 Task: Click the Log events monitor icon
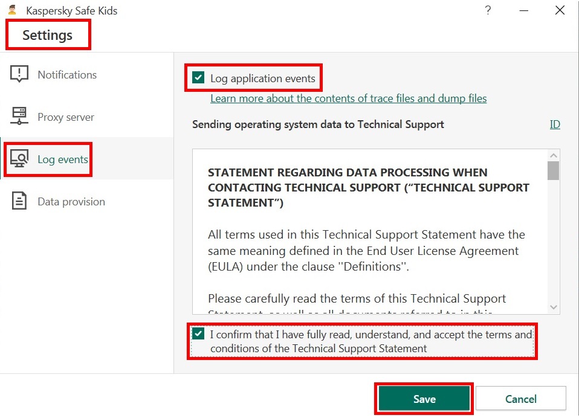[19, 159]
